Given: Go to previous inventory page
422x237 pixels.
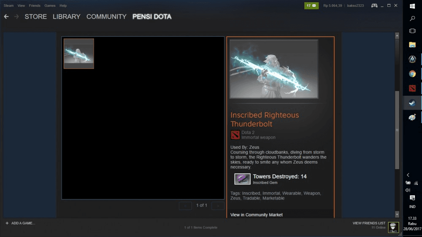Looking at the screenshot, I should tap(185, 205).
